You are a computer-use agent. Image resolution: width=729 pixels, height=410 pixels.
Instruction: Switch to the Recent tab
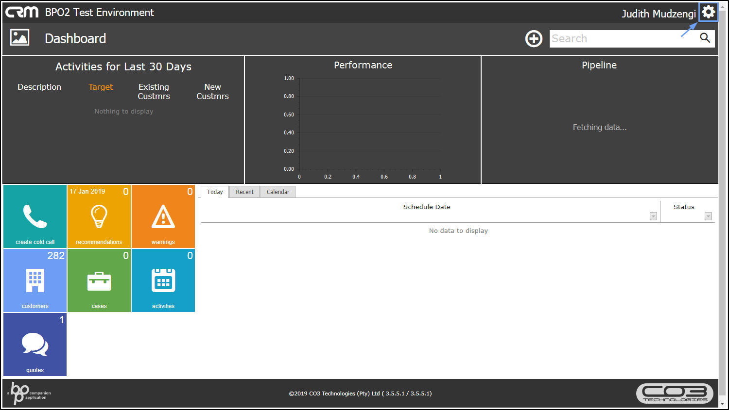click(x=245, y=192)
